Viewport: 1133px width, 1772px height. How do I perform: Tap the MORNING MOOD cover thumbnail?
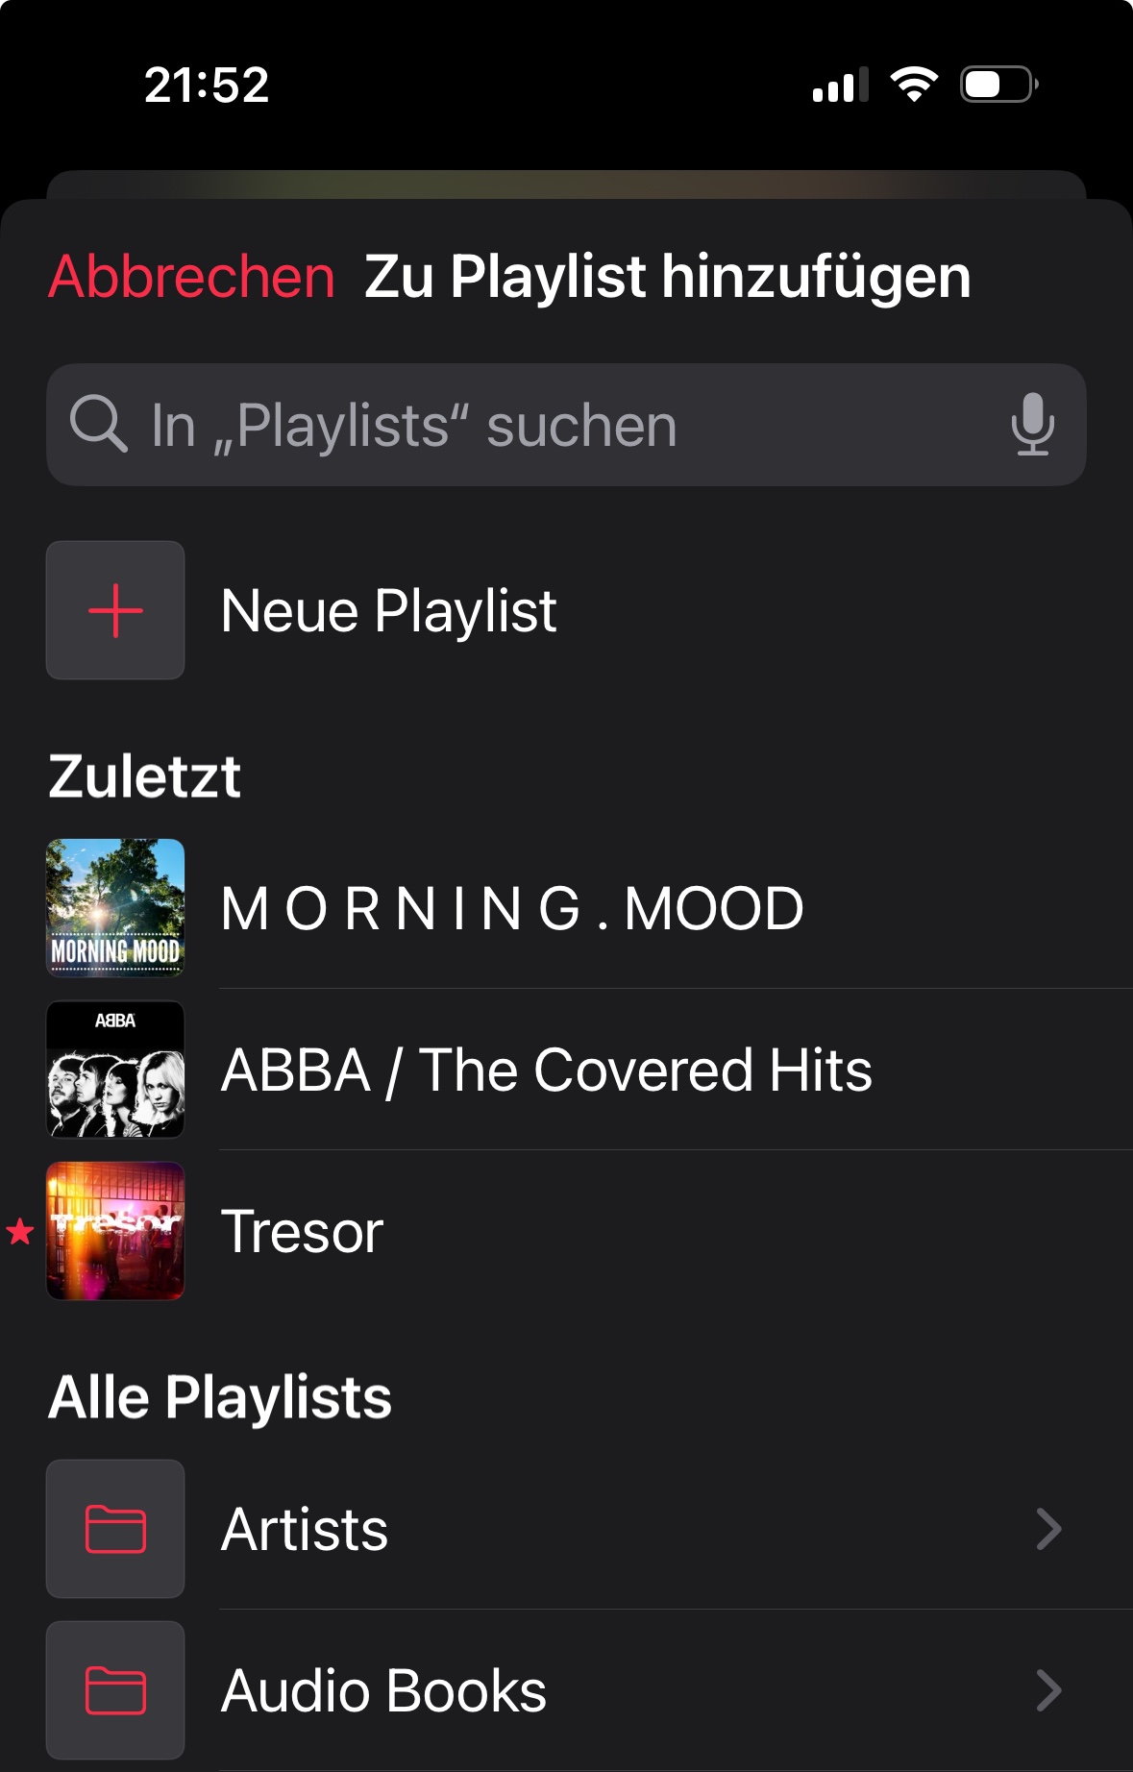[115, 908]
